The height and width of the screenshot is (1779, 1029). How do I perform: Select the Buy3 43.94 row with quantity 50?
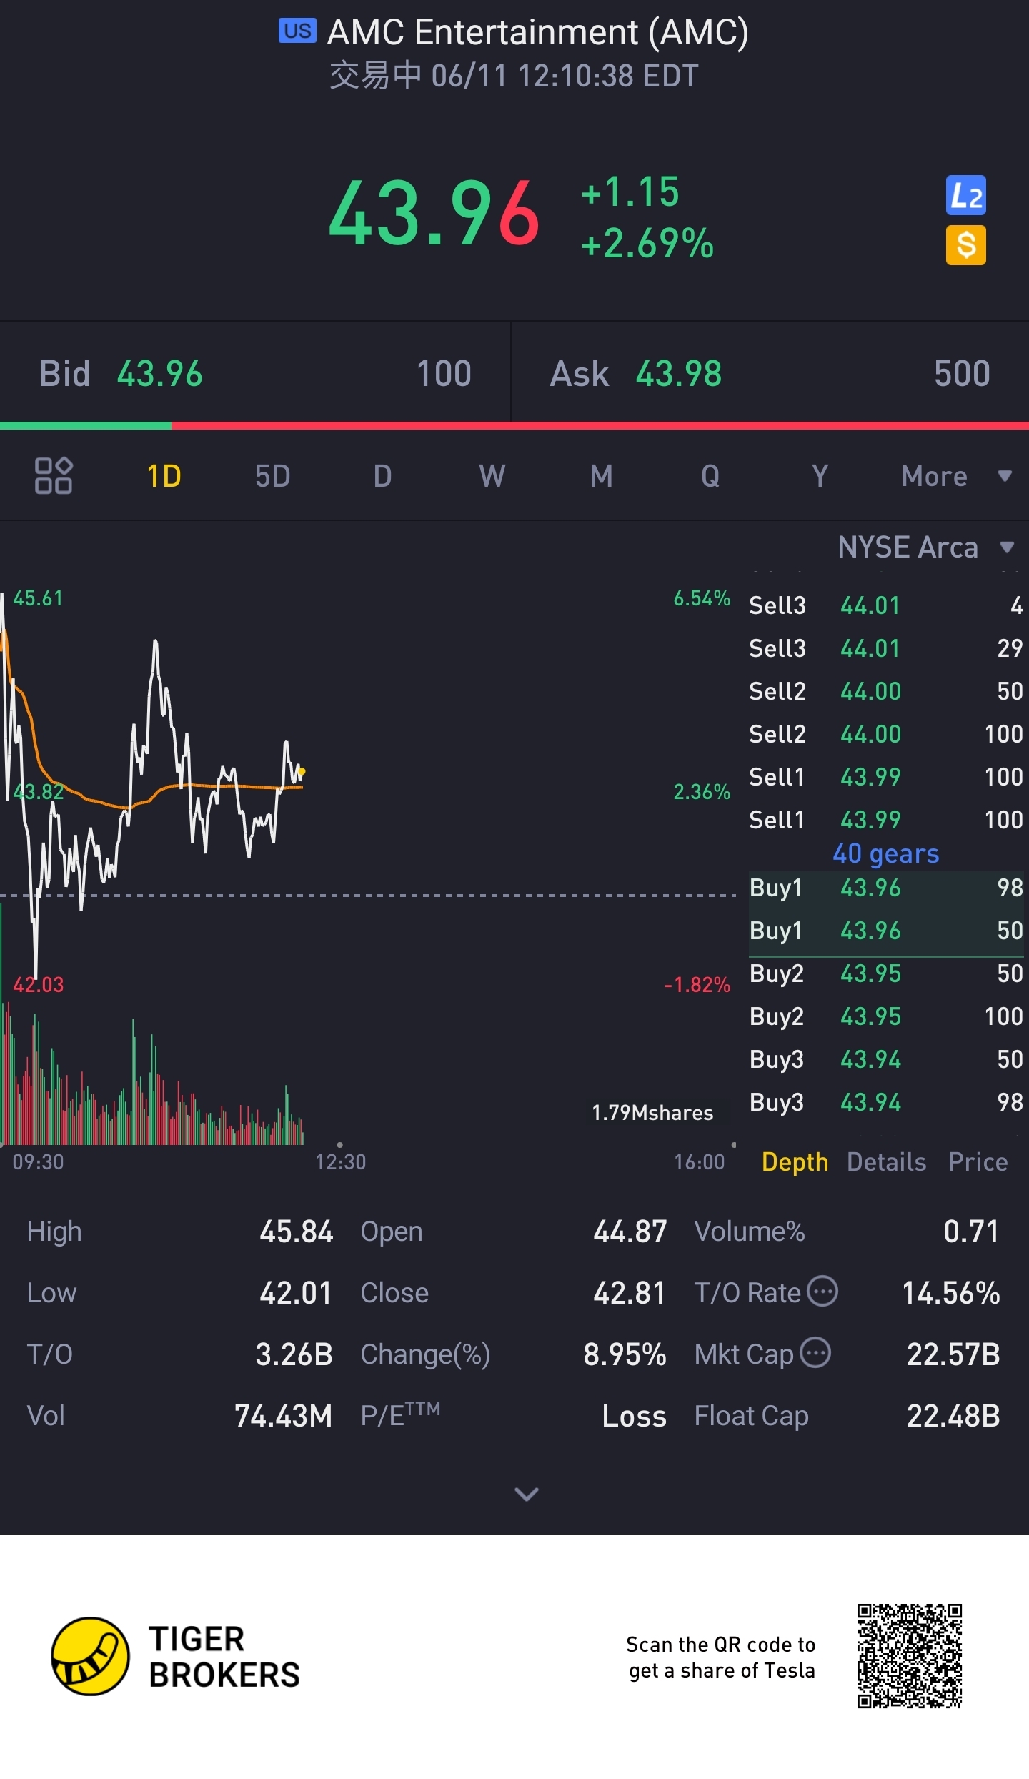[886, 1059]
